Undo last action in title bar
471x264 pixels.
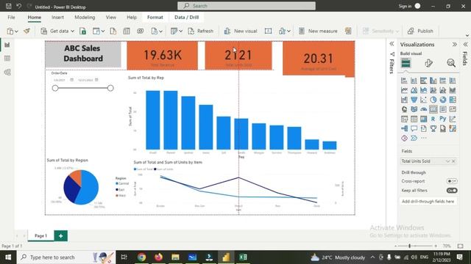coord(19,6)
